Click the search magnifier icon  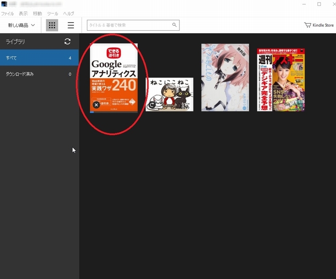click(174, 25)
